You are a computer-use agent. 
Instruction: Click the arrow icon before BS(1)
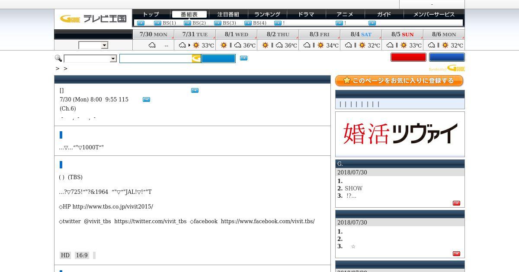tap(158, 23)
